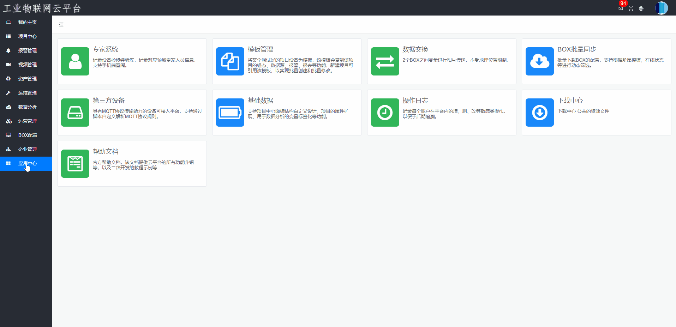676x327 pixels.
Task: Select 项目中心 in the sidebar
Action: click(x=27, y=36)
